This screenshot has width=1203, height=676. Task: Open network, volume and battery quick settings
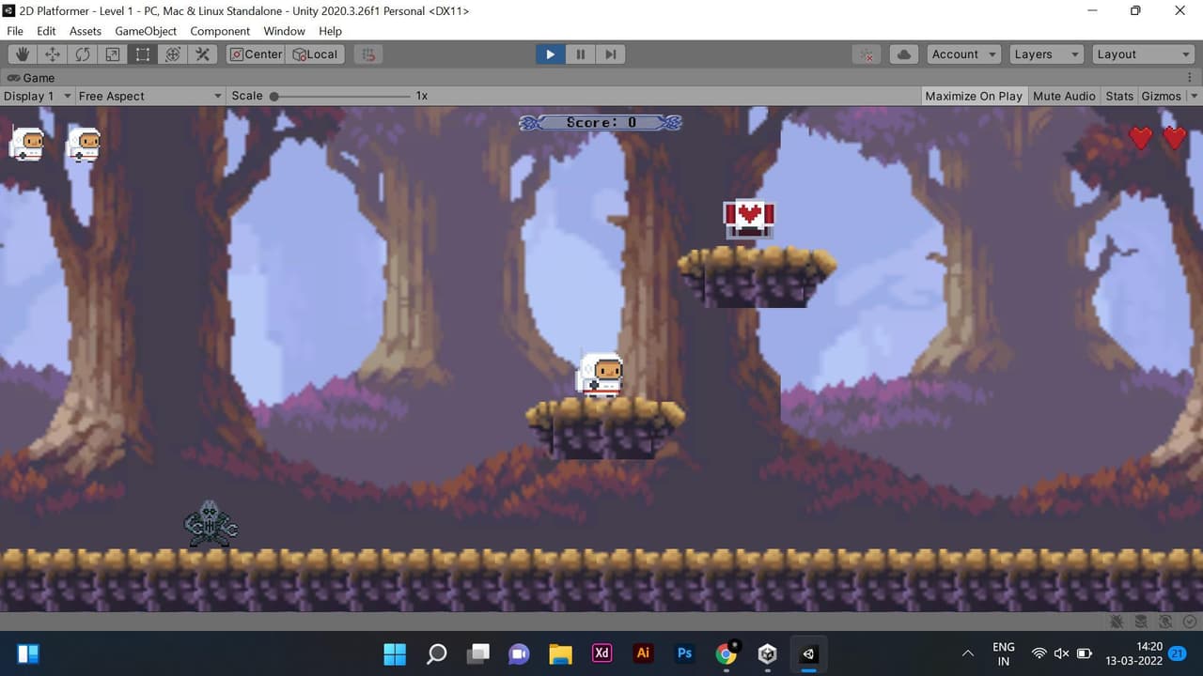[1062, 653]
